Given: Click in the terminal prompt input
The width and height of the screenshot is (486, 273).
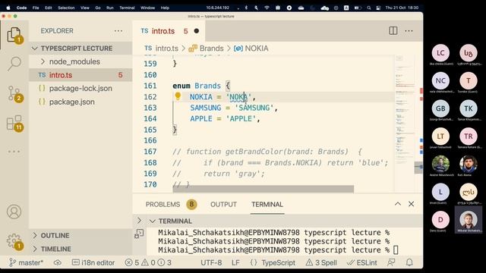Looking at the screenshot, I should coord(396,249).
